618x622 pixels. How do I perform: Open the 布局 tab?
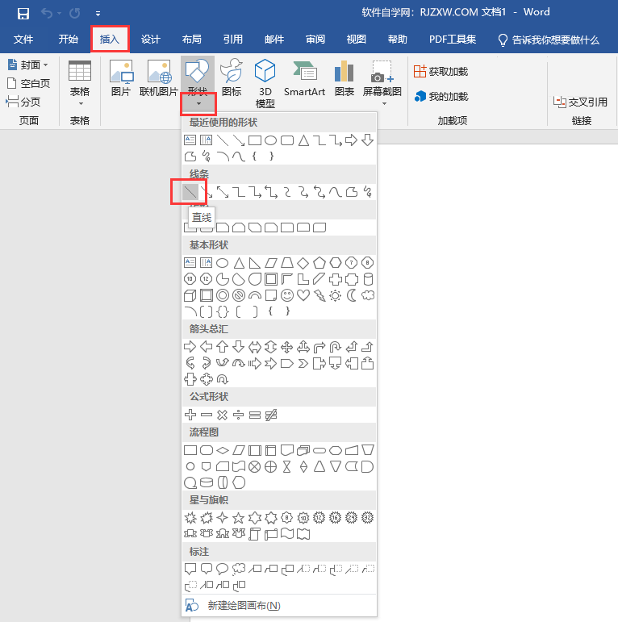point(191,40)
